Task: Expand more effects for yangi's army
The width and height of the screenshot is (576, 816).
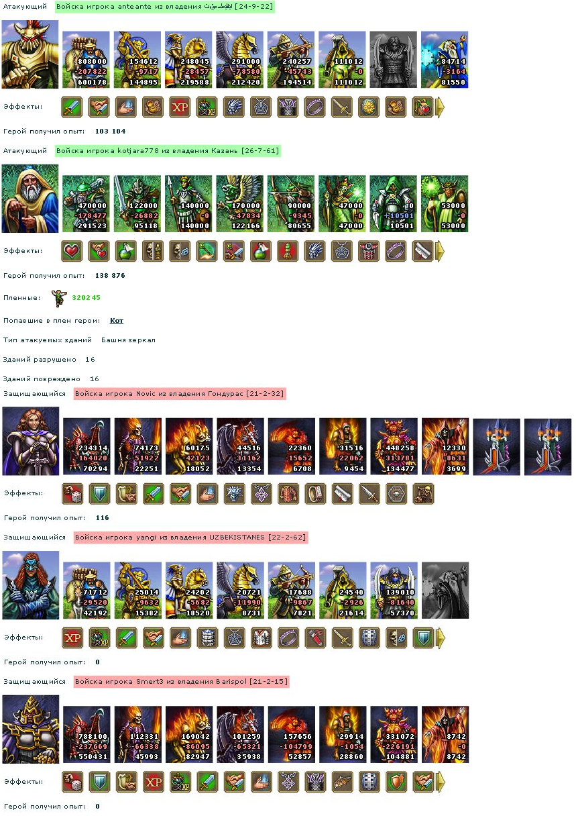Action: tap(441, 637)
